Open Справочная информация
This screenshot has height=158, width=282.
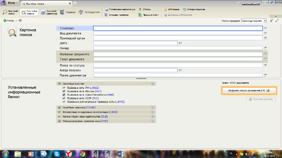[120, 9]
